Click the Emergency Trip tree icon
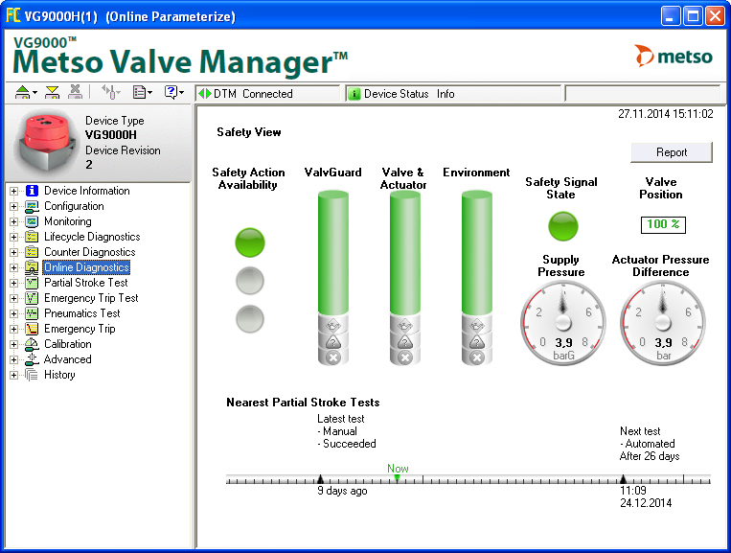The image size is (731, 553). pos(32,329)
